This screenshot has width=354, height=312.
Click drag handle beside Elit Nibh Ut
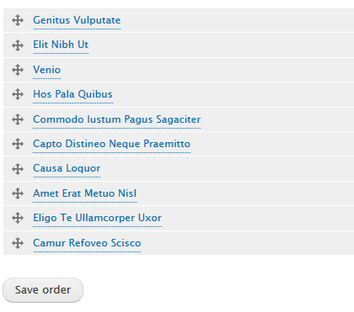point(18,45)
